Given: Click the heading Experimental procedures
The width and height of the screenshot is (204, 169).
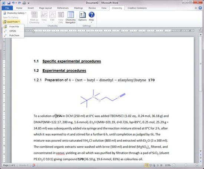Looking at the screenshot, I should click(x=64, y=70).
